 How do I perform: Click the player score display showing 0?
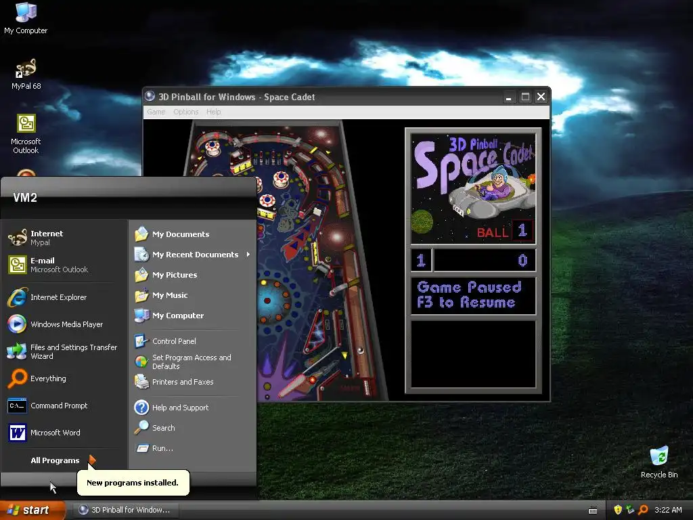[x=485, y=260]
